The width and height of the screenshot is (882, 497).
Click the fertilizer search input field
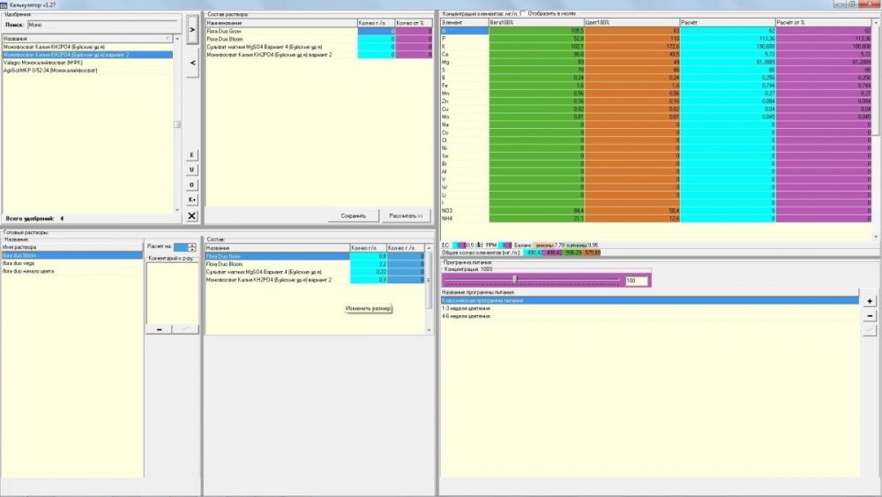(103, 25)
